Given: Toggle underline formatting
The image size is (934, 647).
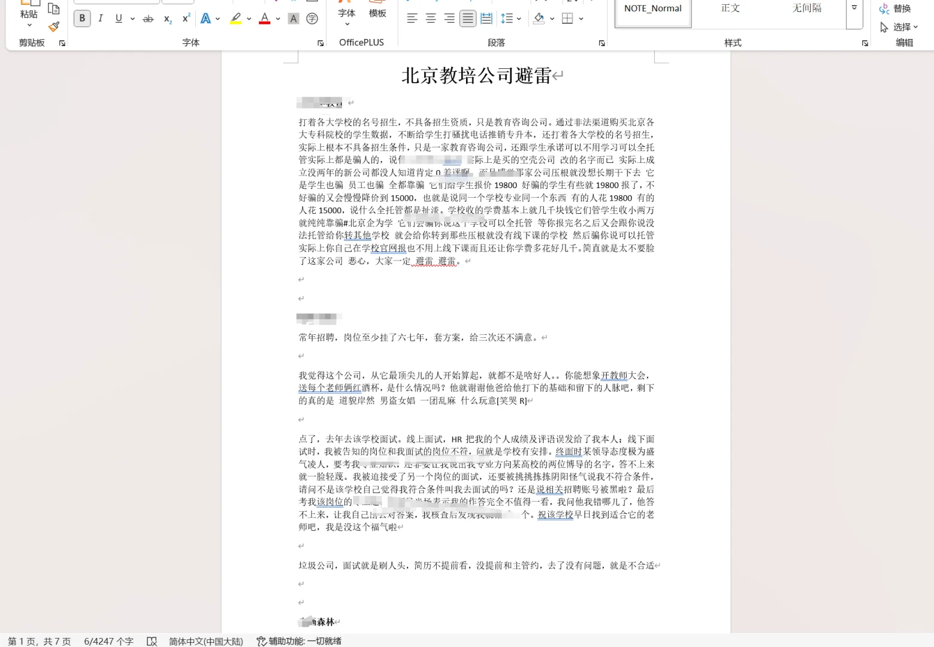Looking at the screenshot, I should (119, 19).
